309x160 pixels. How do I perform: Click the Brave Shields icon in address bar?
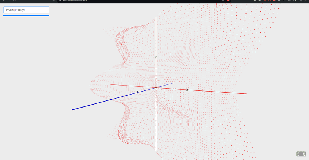pos(228,1)
